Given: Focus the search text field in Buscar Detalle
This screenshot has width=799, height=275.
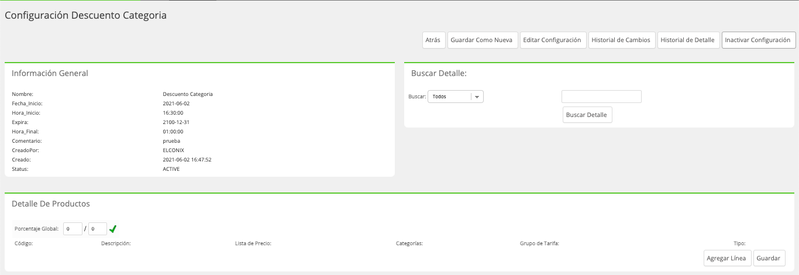Looking at the screenshot, I should (601, 97).
